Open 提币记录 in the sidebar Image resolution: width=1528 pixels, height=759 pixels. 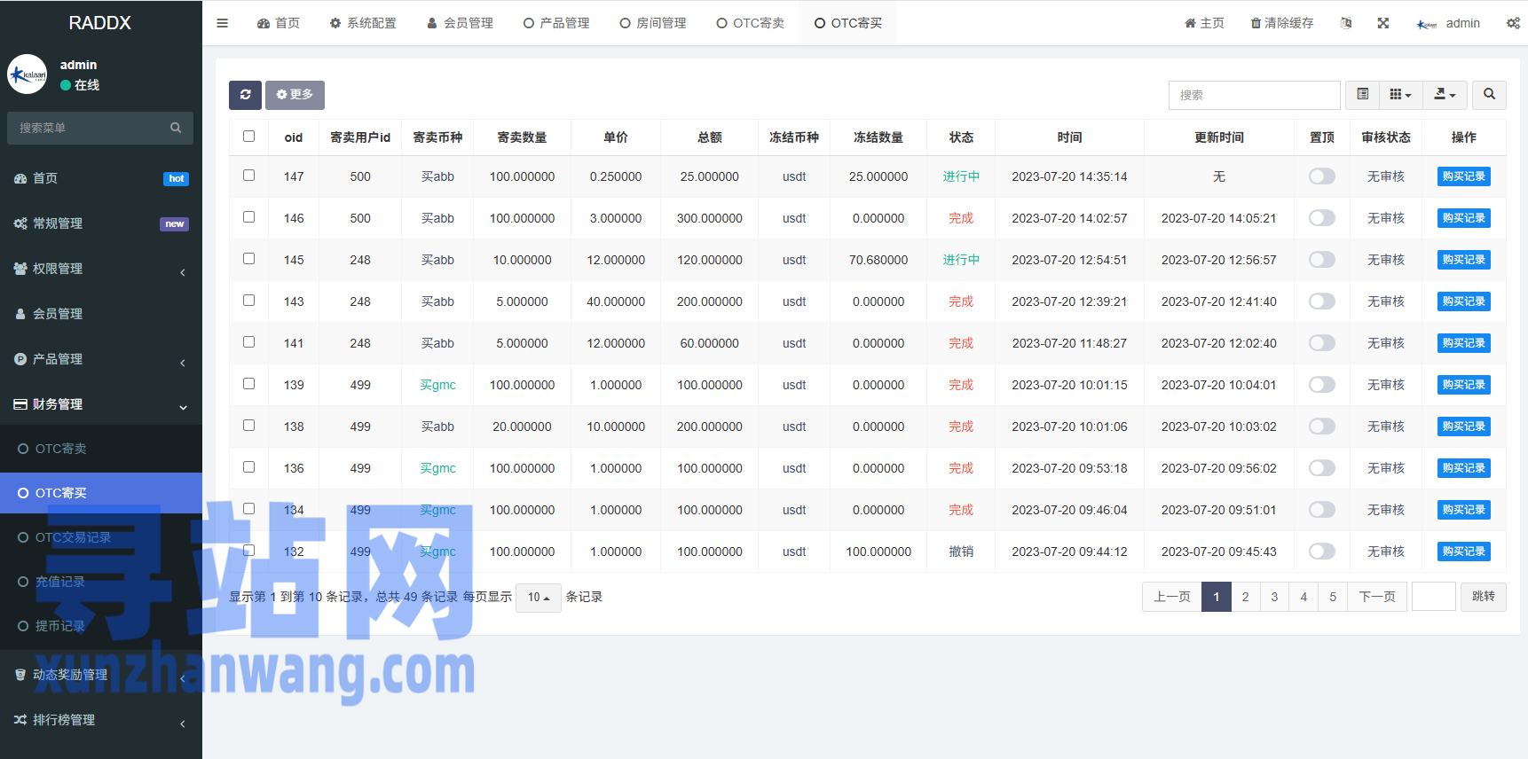(101, 626)
